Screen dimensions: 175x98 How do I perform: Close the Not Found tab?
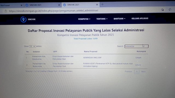coord(22,5)
